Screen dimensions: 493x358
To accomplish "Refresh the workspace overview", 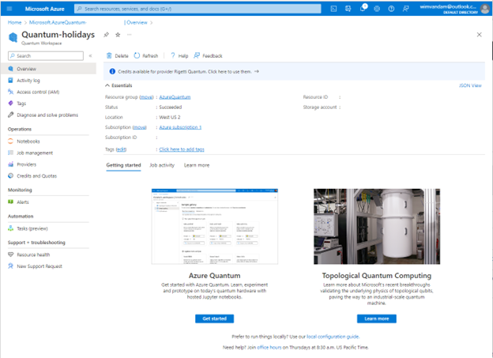I will pyautogui.click(x=146, y=56).
